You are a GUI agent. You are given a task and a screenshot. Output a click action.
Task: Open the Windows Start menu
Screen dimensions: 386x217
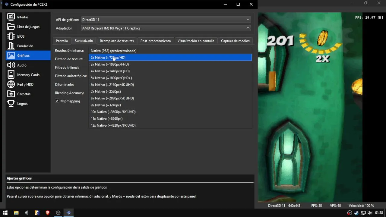(x=5, y=213)
